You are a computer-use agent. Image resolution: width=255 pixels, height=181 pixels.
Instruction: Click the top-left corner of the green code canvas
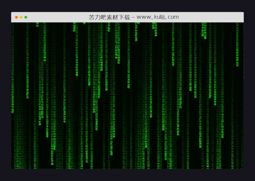[x=13, y=24]
